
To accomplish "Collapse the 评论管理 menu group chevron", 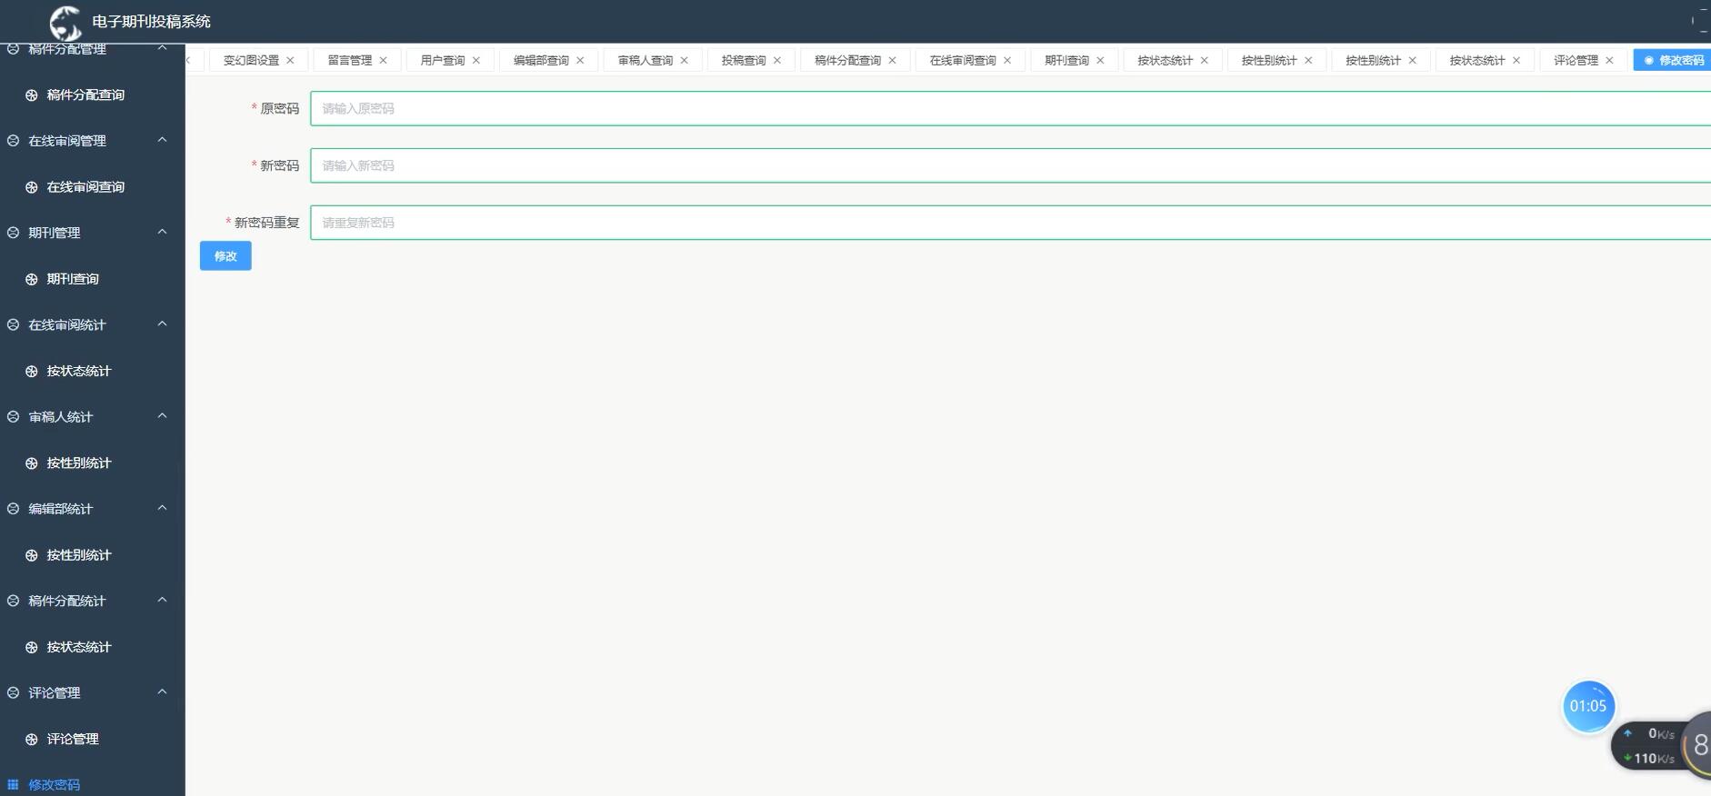I will [162, 692].
